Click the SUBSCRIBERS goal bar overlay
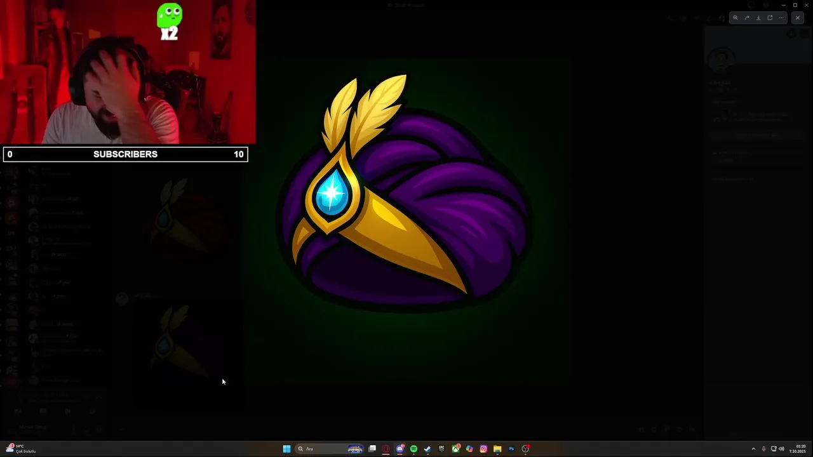The width and height of the screenshot is (813, 457). tap(125, 154)
